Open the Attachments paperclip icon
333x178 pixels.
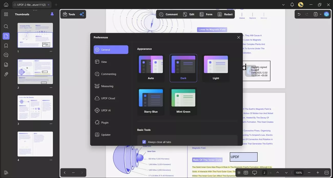[6, 74]
